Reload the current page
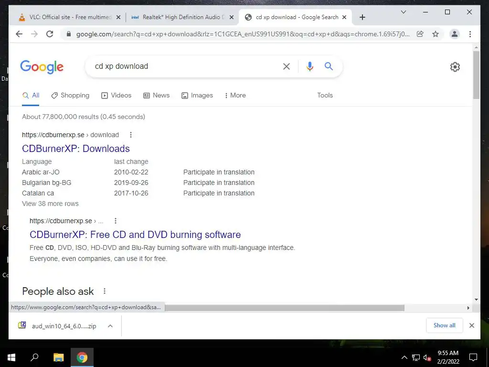Viewport: 489px width, 367px height. coord(50,34)
